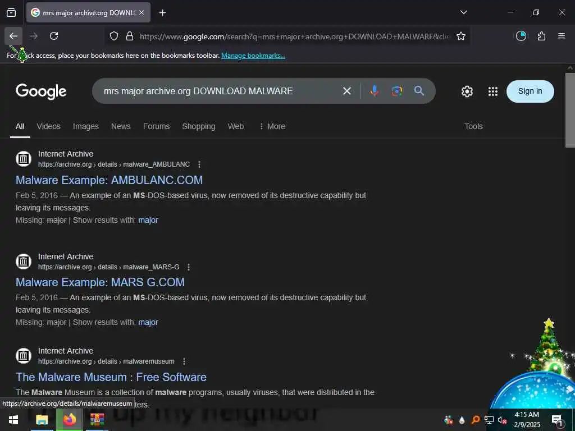Open the network tray icon
Viewport: 575px width, 431px height.
coord(489,420)
